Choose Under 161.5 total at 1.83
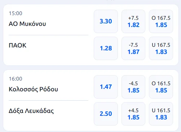181x132 pixels. 161,114
